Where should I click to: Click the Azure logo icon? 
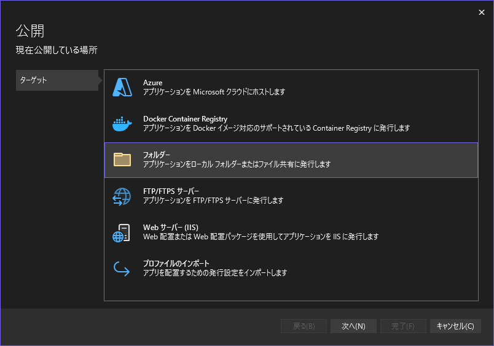122,87
